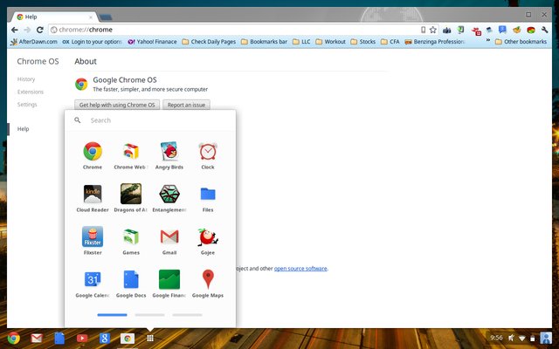Reload the current page
Image resolution: width=559 pixels, height=349 pixels.
pyautogui.click(x=40, y=30)
